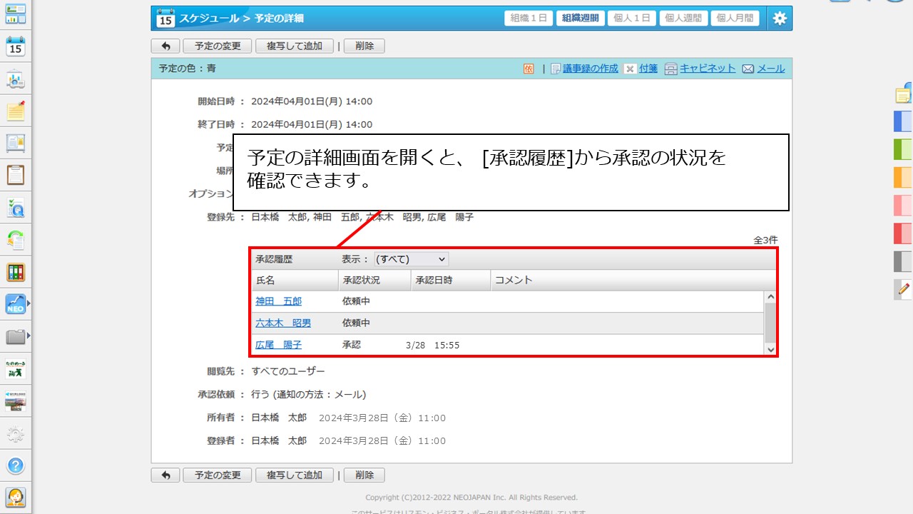Click the approval history scrollbar down arrow
Screen dimensions: 913x514
coord(770,350)
